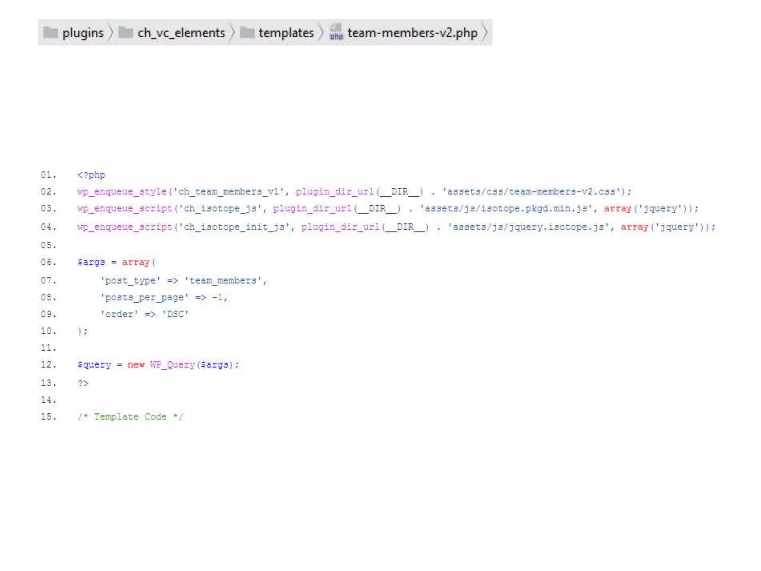Screen dimensions: 761x571
Task: Expand the chevron after ch_vc_elements breadcrumb
Action: click(232, 33)
